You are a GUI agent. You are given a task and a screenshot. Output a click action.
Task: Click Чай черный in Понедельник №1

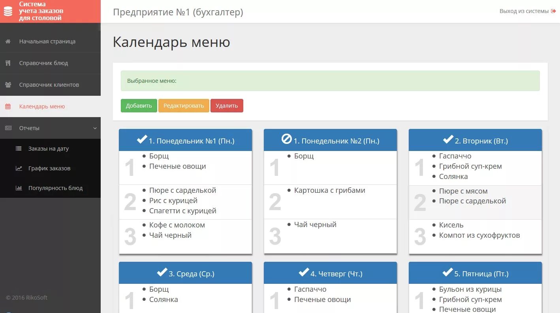tap(170, 235)
